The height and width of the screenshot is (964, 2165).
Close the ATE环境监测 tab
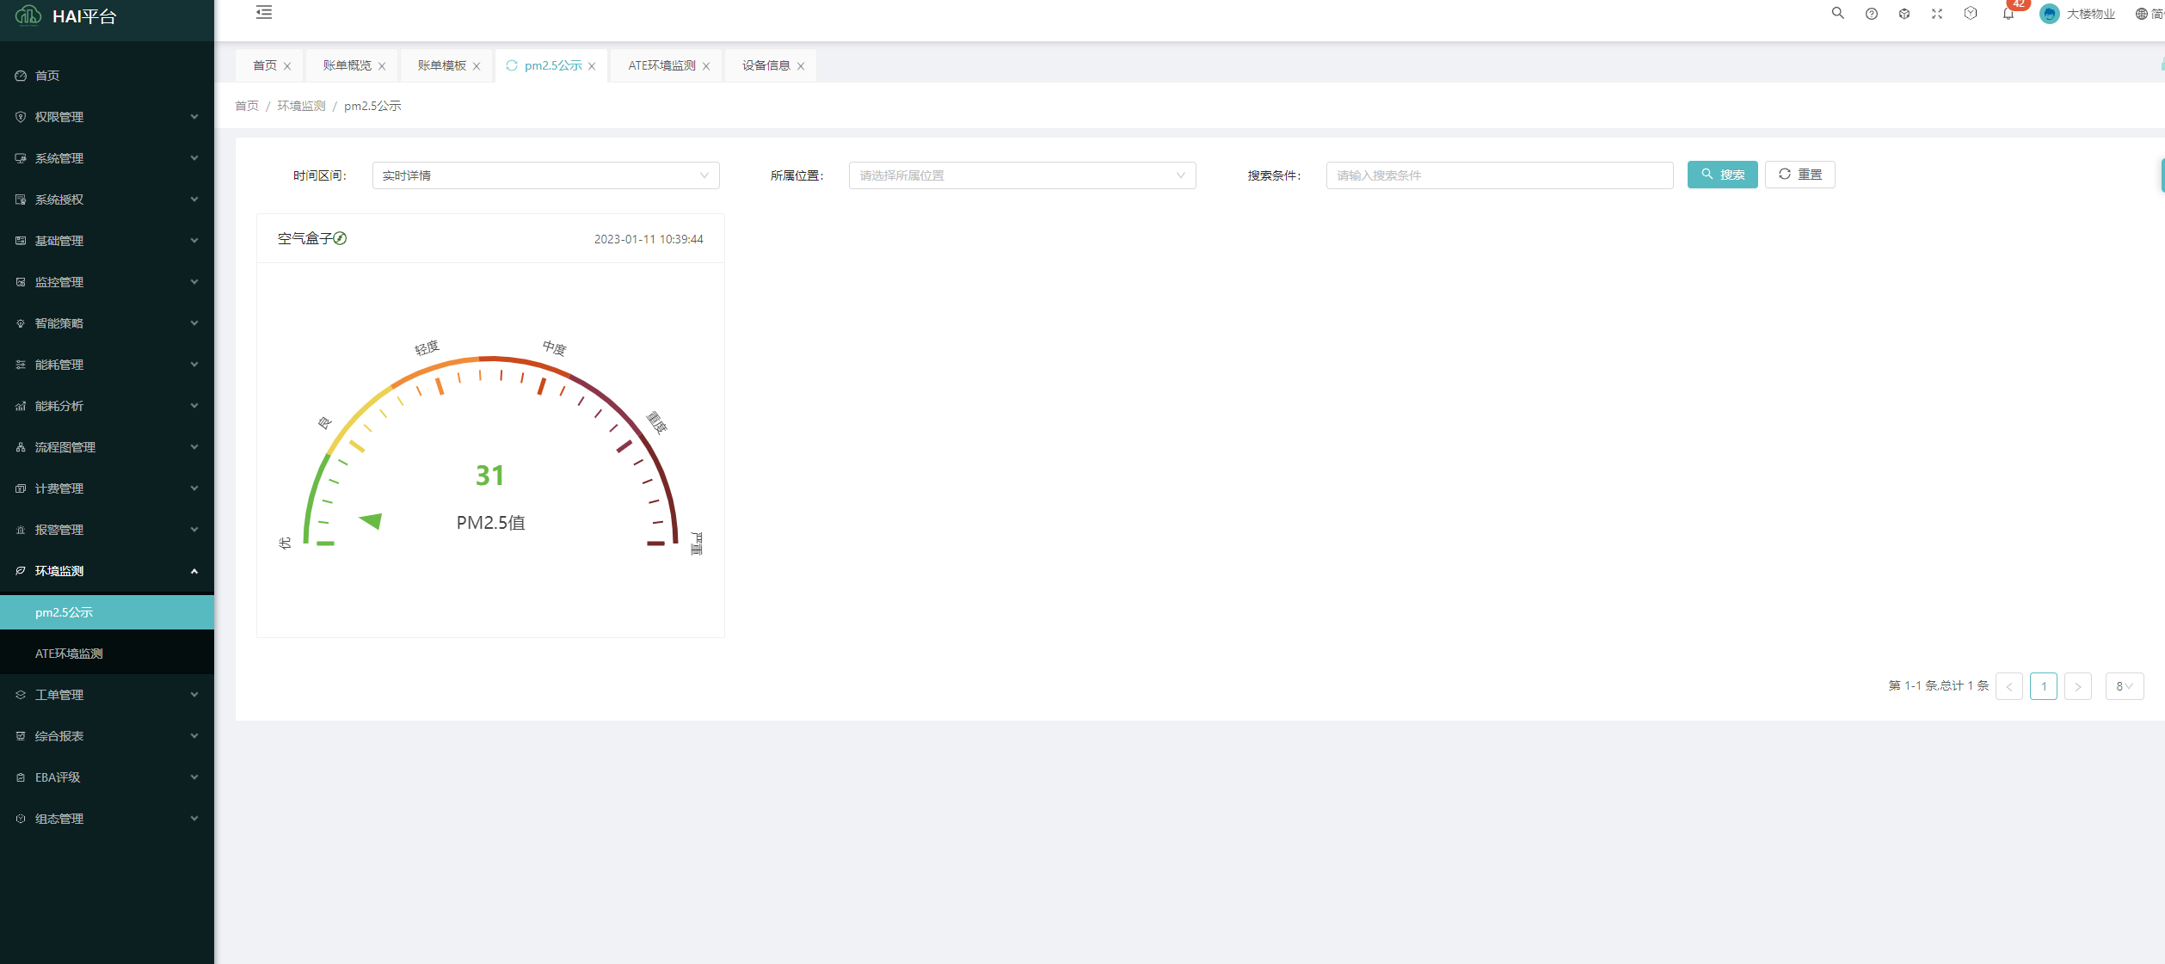[706, 66]
